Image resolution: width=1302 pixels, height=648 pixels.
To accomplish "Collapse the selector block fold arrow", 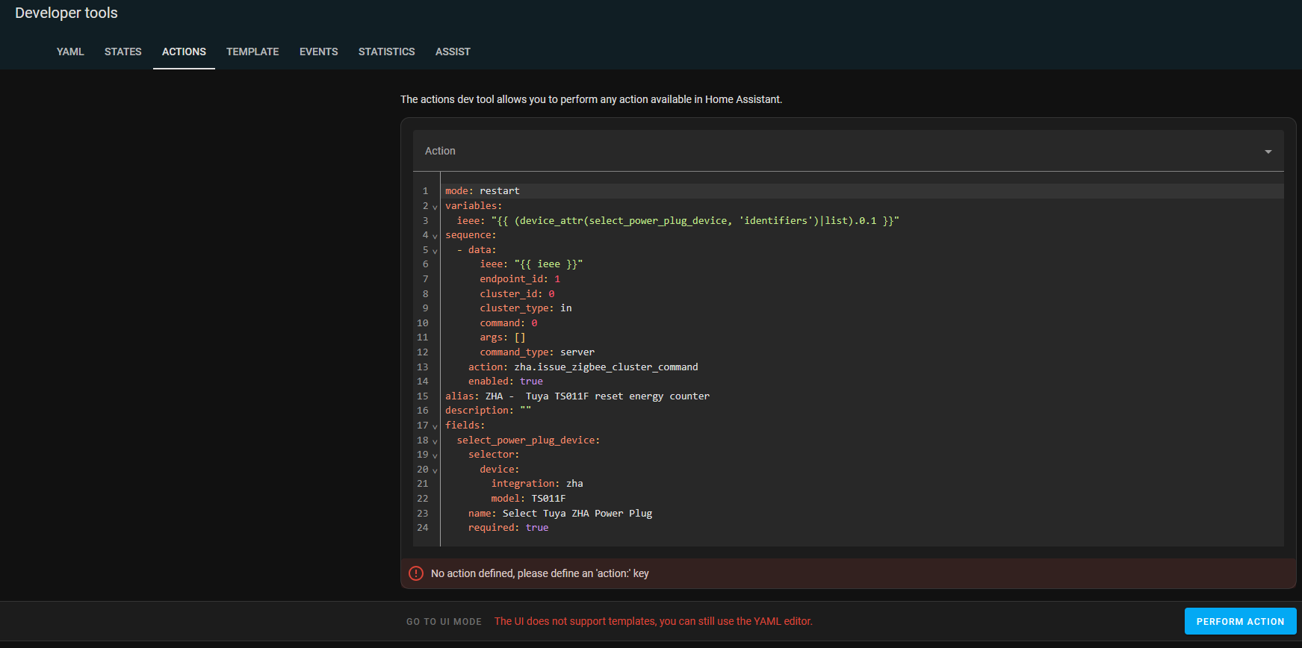I will pos(435,455).
